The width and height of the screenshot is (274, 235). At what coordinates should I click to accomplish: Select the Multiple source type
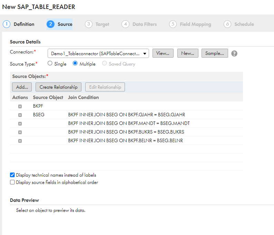(75, 63)
